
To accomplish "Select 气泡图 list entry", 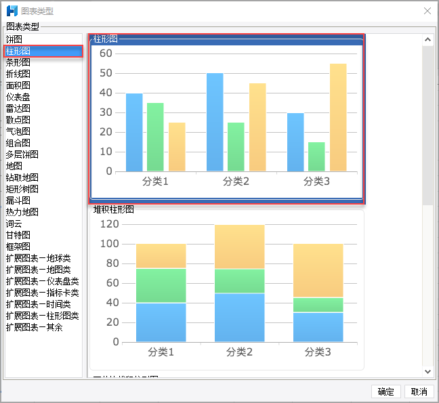I will [43, 131].
